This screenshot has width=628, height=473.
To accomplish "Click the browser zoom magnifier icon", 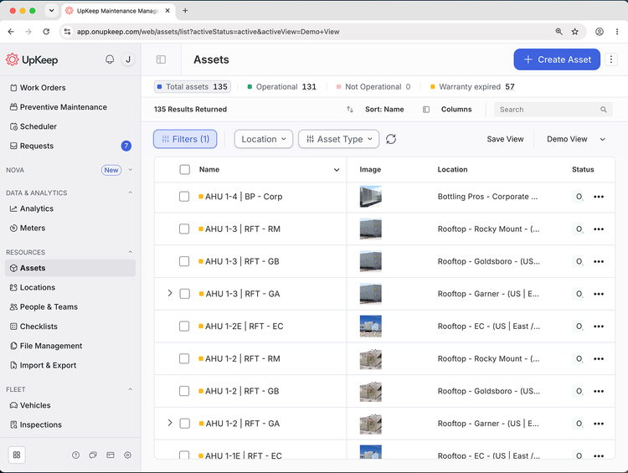I will coord(559,32).
